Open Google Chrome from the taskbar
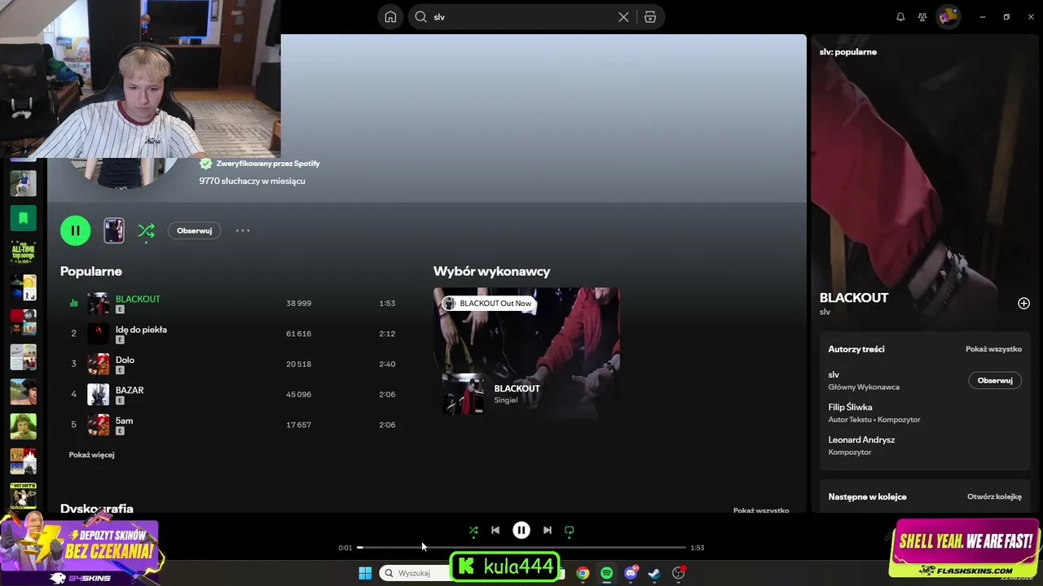Viewport: 1043px width, 586px height. point(583,573)
